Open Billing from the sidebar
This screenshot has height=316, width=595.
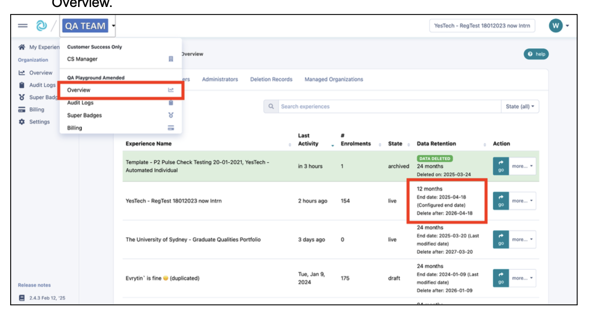tap(36, 110)
